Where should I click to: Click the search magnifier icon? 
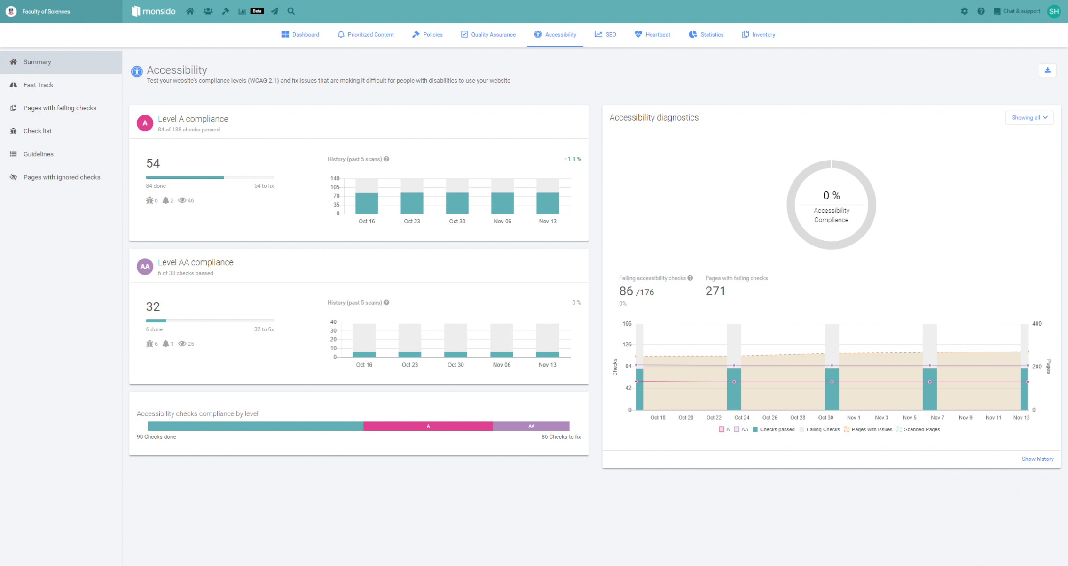[291, 11]
